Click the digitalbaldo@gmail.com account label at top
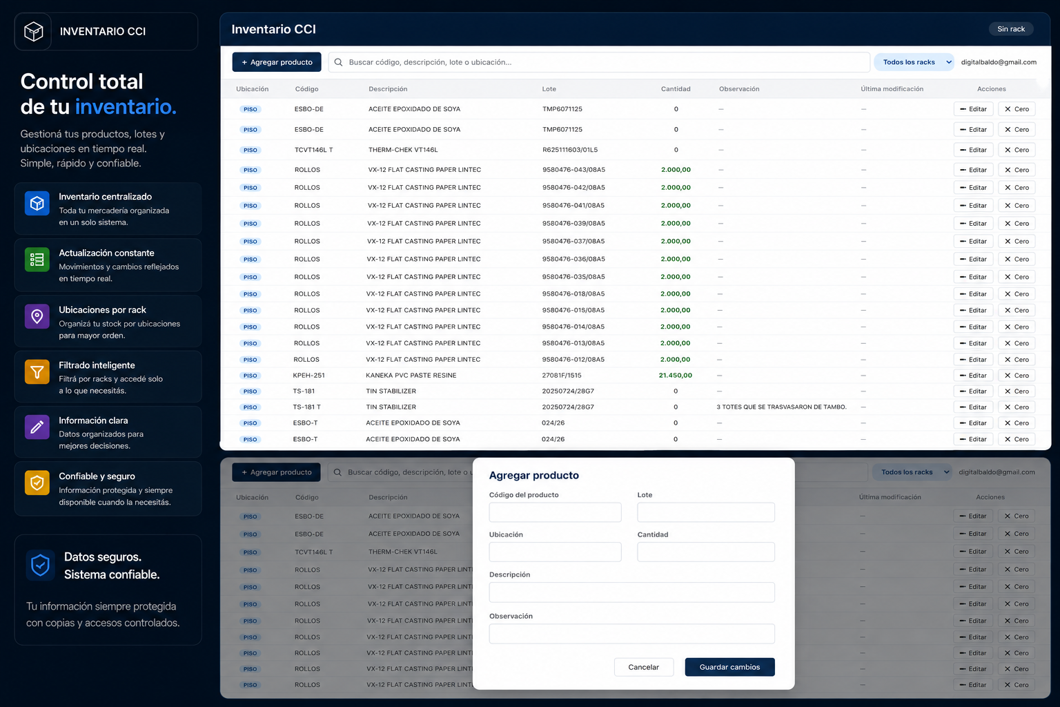 coord(999,62)
